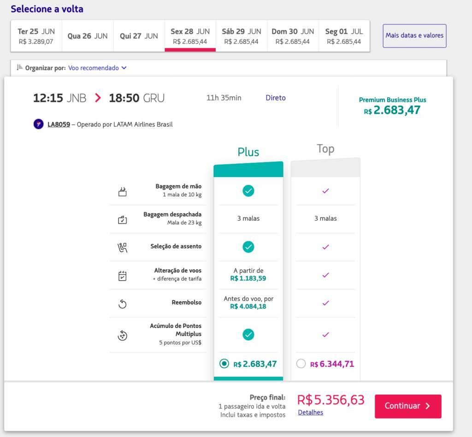
Task: Click the Continuar button
Action: click(x=408, y=406)
